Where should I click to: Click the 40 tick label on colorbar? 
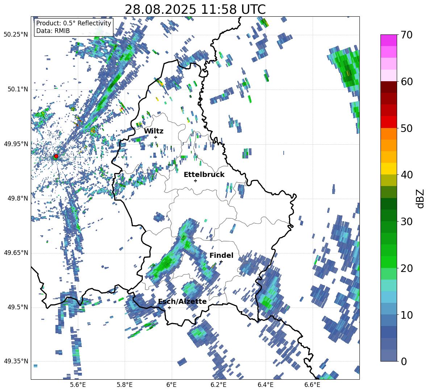(407, 175)
